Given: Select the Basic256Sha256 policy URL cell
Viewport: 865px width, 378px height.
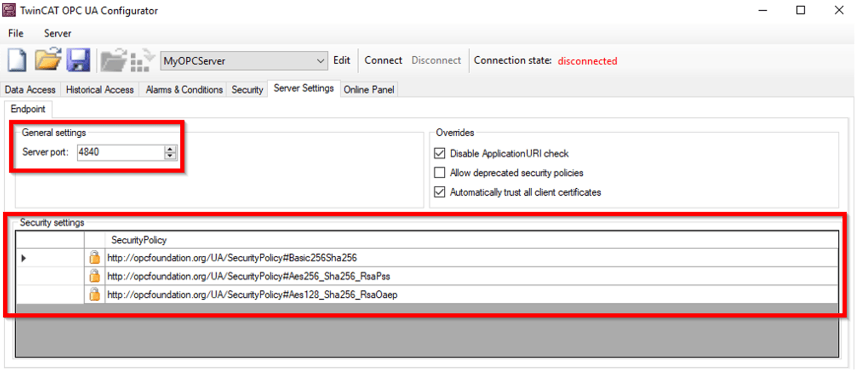Looking at the screenshot, I should [471, 258].
